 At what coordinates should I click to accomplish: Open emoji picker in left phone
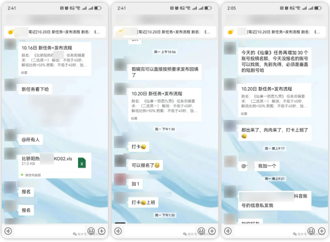tap(91, 231)
